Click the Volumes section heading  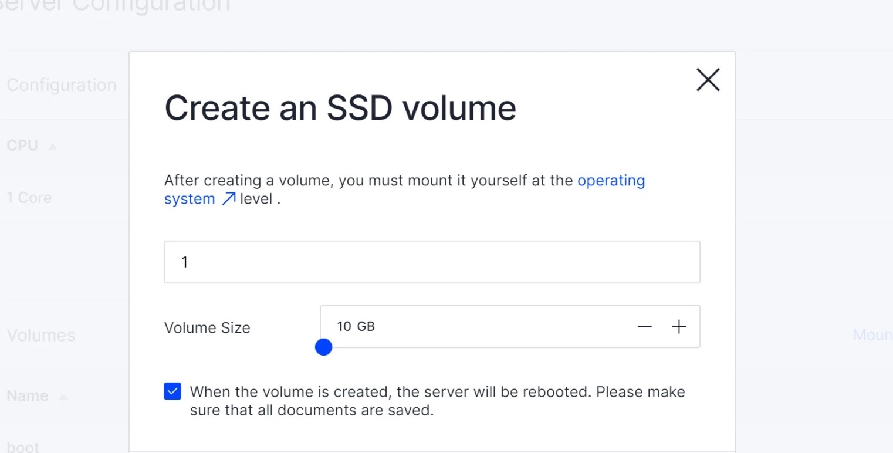point(41,335)
